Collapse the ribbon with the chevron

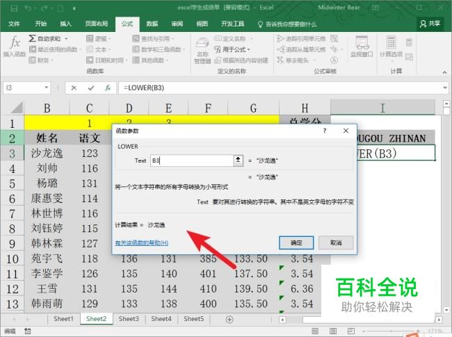click(x=444, y=72)
